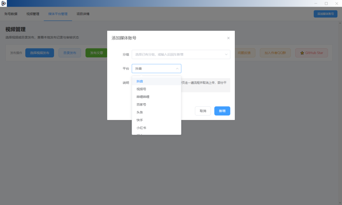Screen dimensions: 342x205
Task: Switch to the 项目详情 tab
Action: click(83, 14)
